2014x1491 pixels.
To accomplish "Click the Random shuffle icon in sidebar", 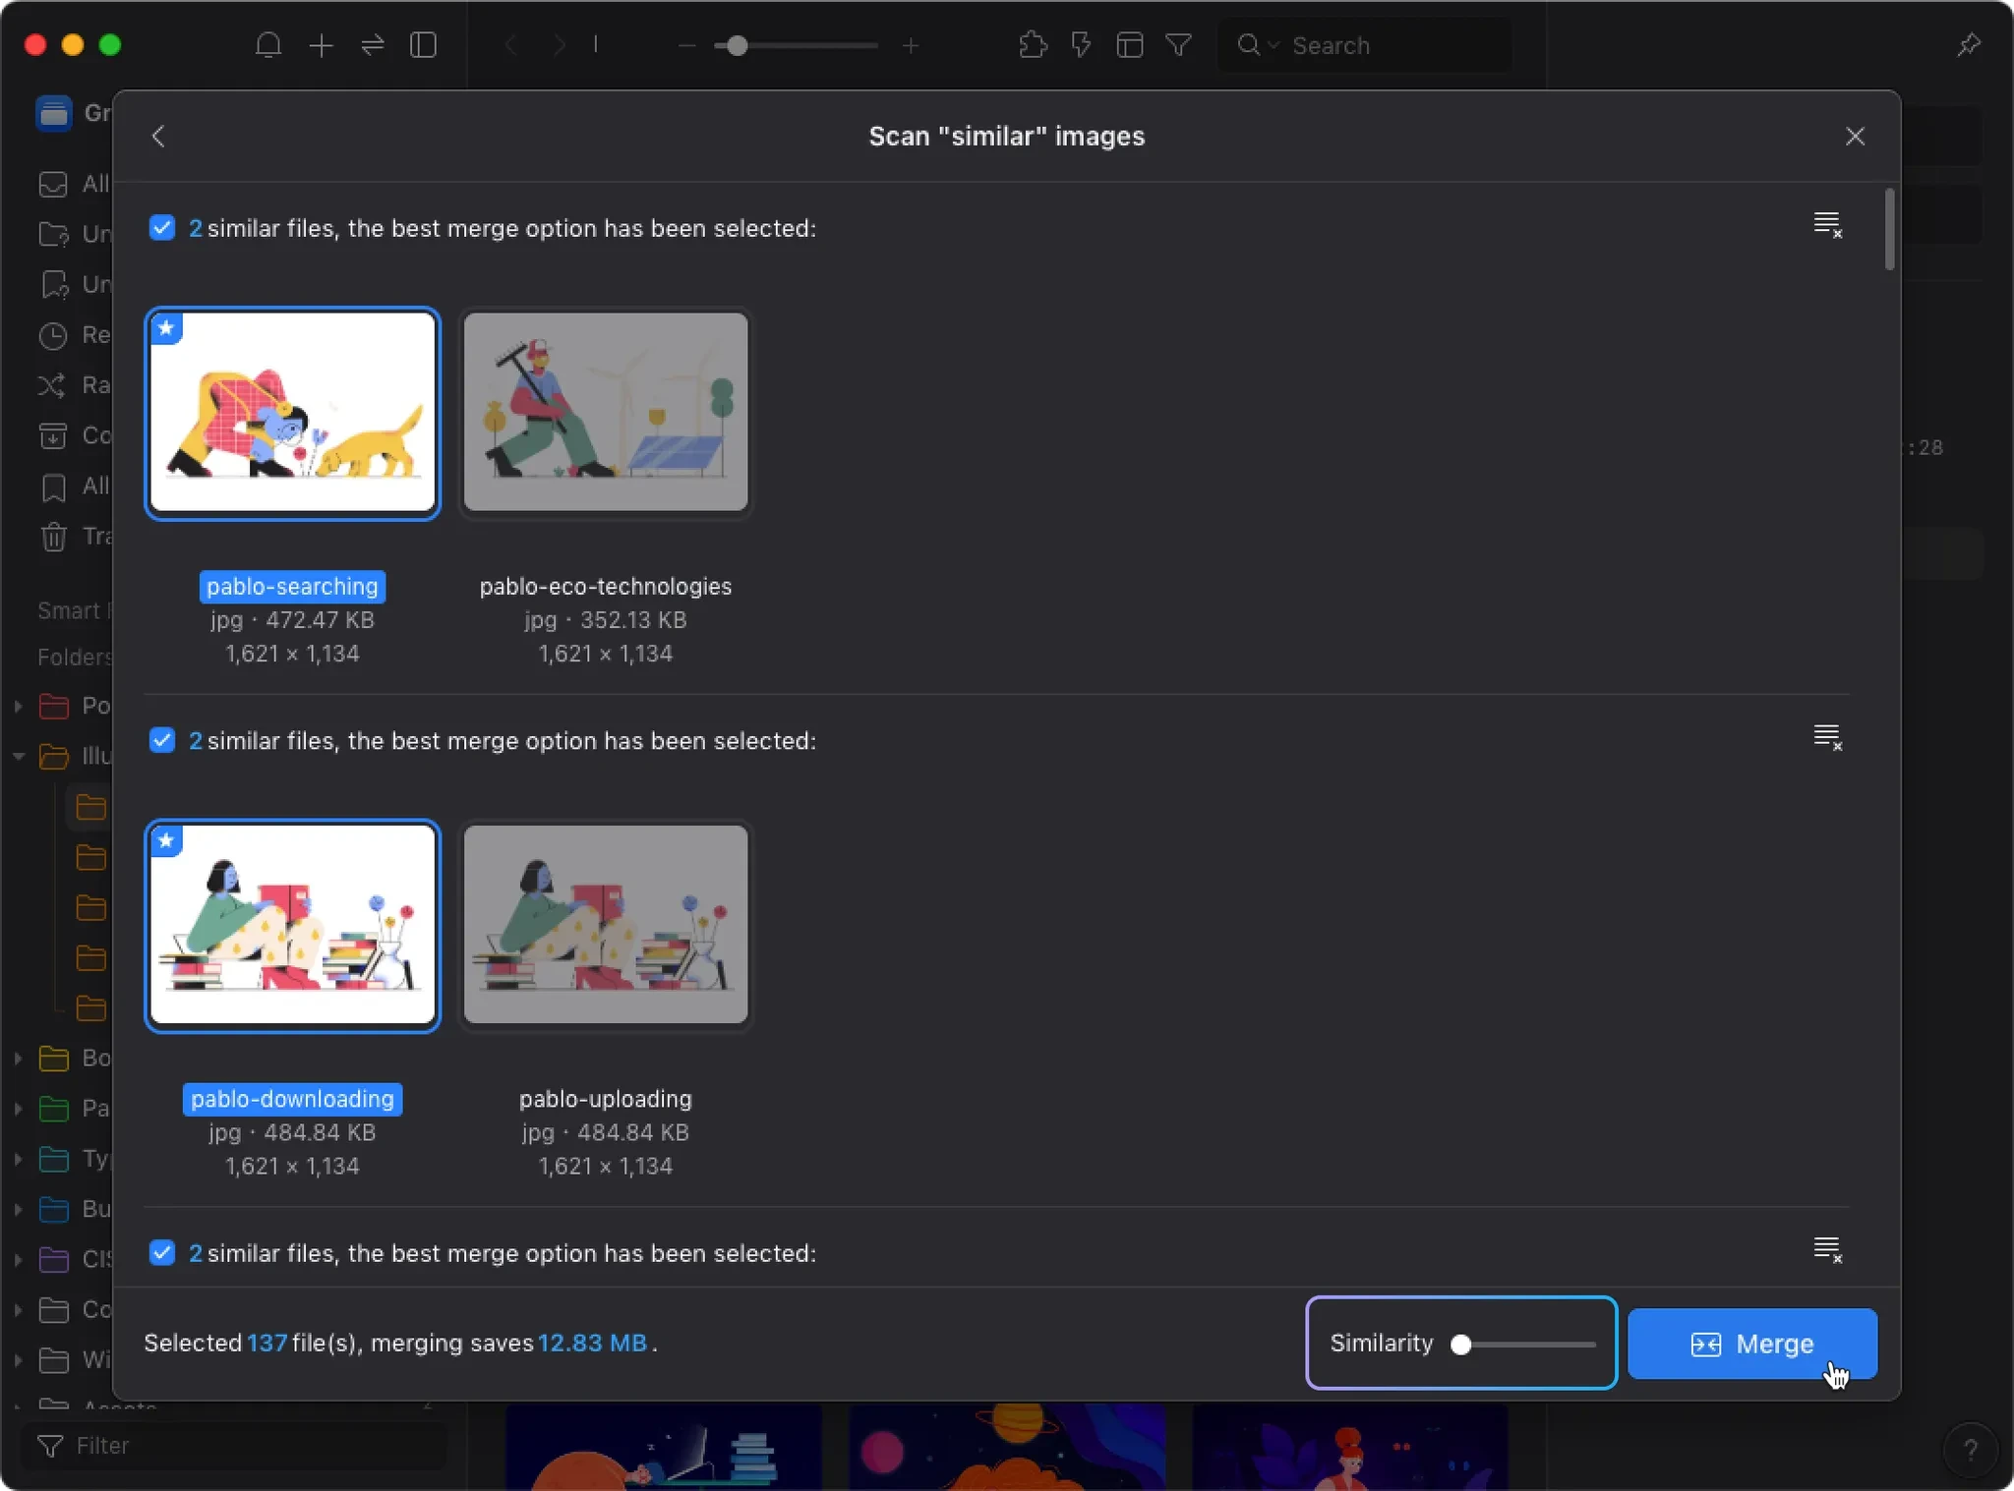I will tap(52, 385).
